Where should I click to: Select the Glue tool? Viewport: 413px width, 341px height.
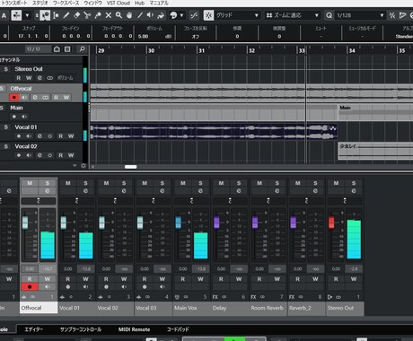(x=98, y=15)
